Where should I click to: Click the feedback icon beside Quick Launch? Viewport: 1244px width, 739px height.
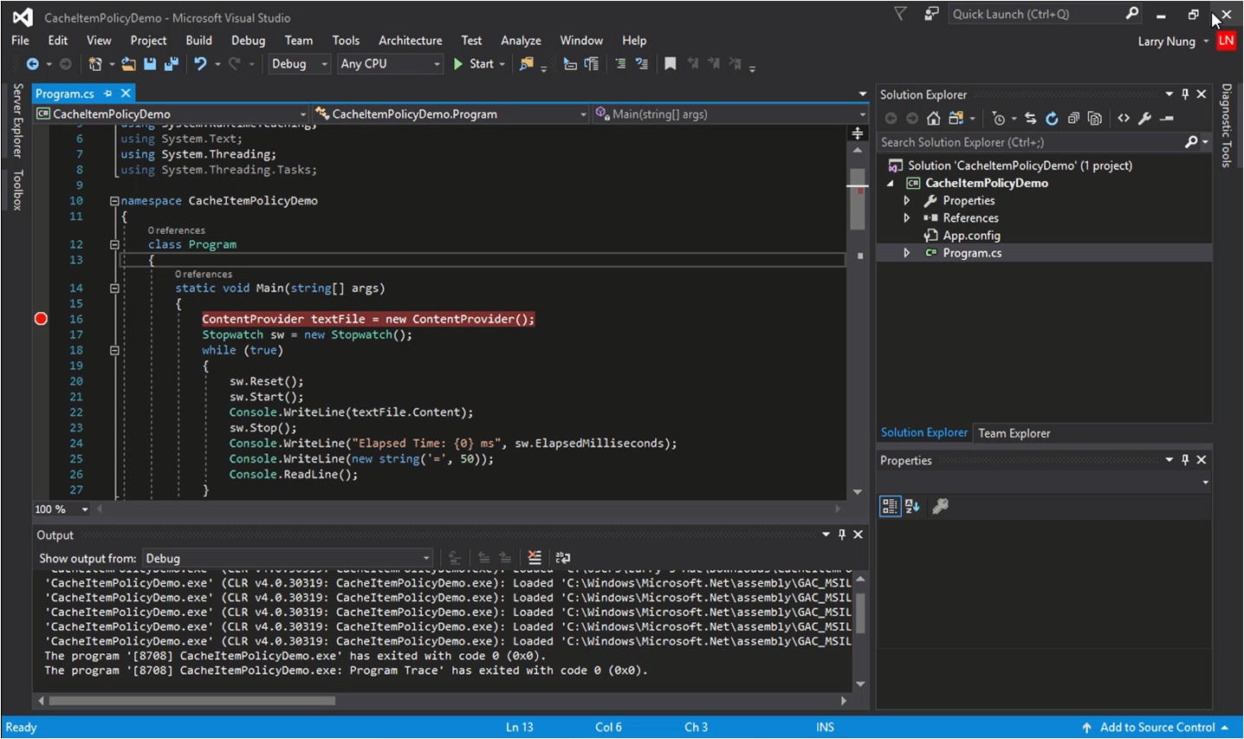[931, 14]
